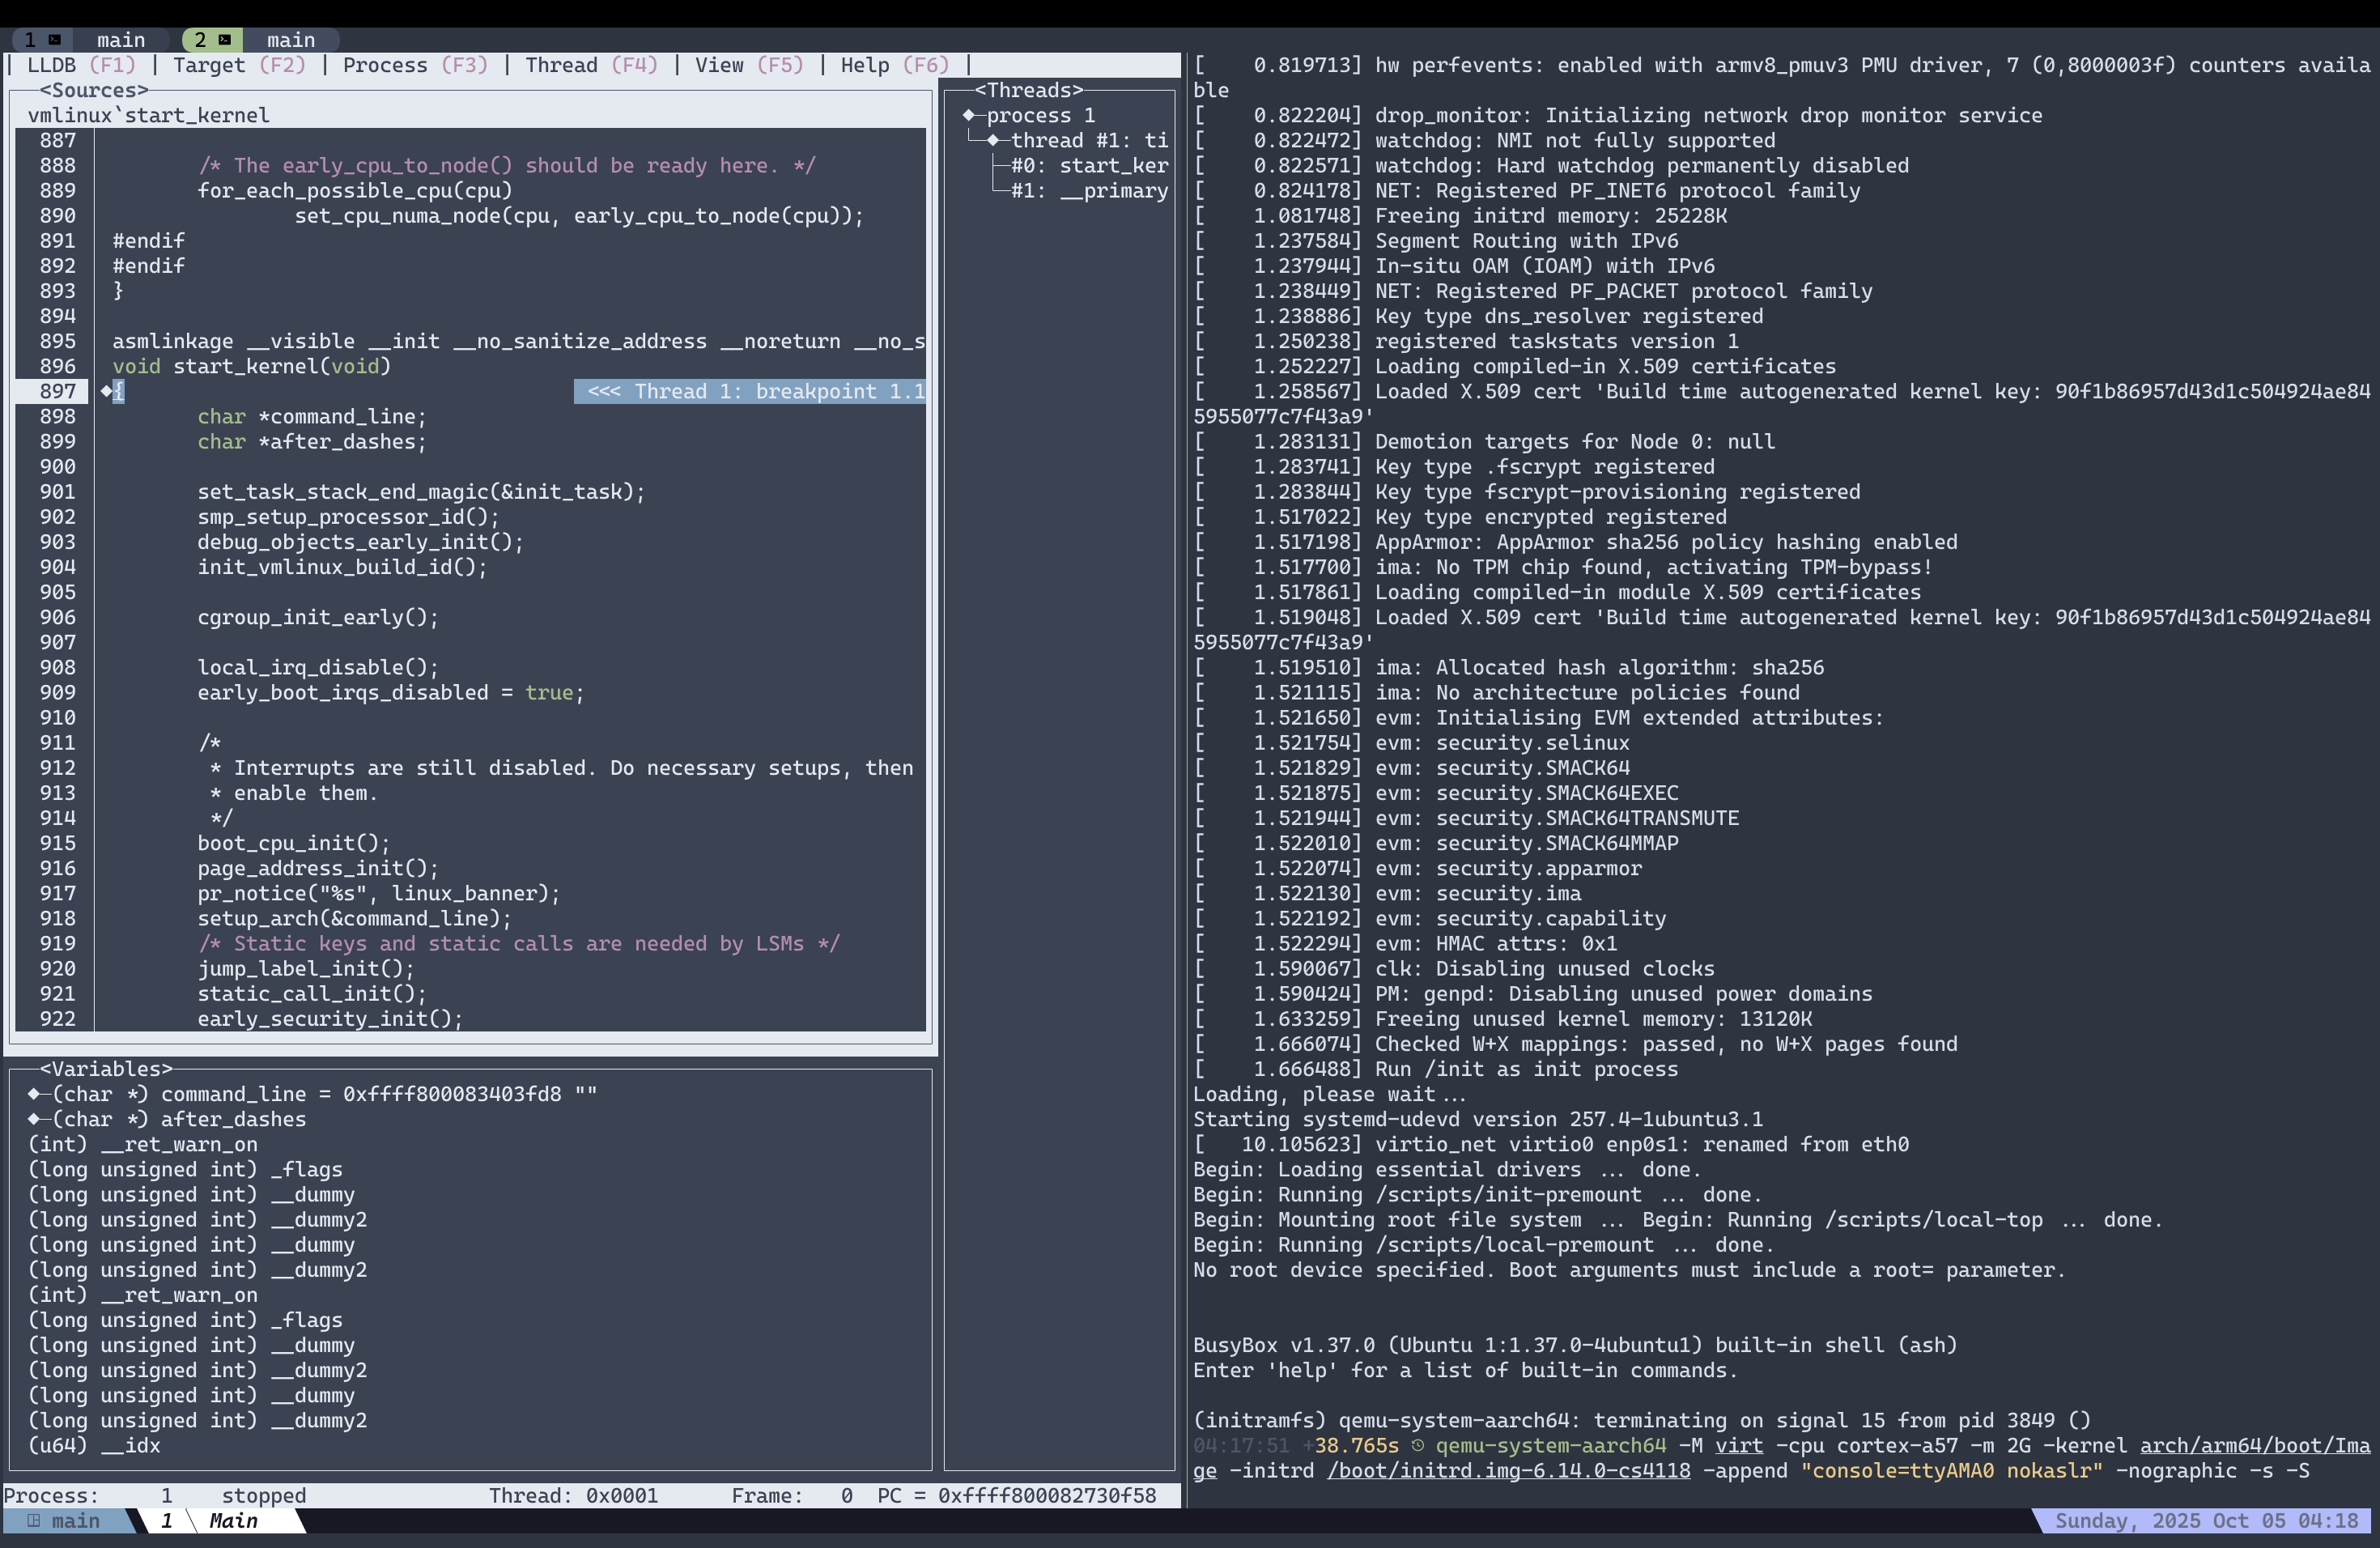The height and width of the screenshot is (1548, 2380).
Task: Open the Process (F3) menu
Action: pyautogui.click(x=414, y=65)
